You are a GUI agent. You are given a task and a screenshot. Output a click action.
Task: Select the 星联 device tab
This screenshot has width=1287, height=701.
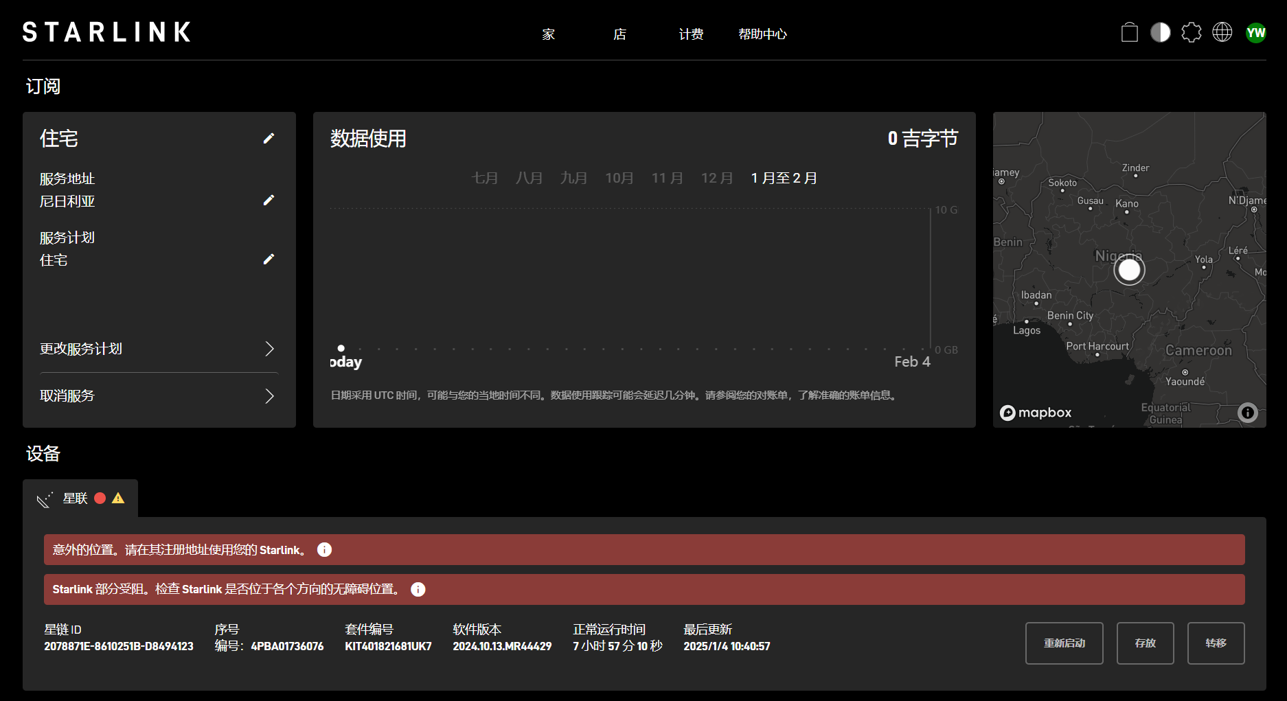pos(80,498)
